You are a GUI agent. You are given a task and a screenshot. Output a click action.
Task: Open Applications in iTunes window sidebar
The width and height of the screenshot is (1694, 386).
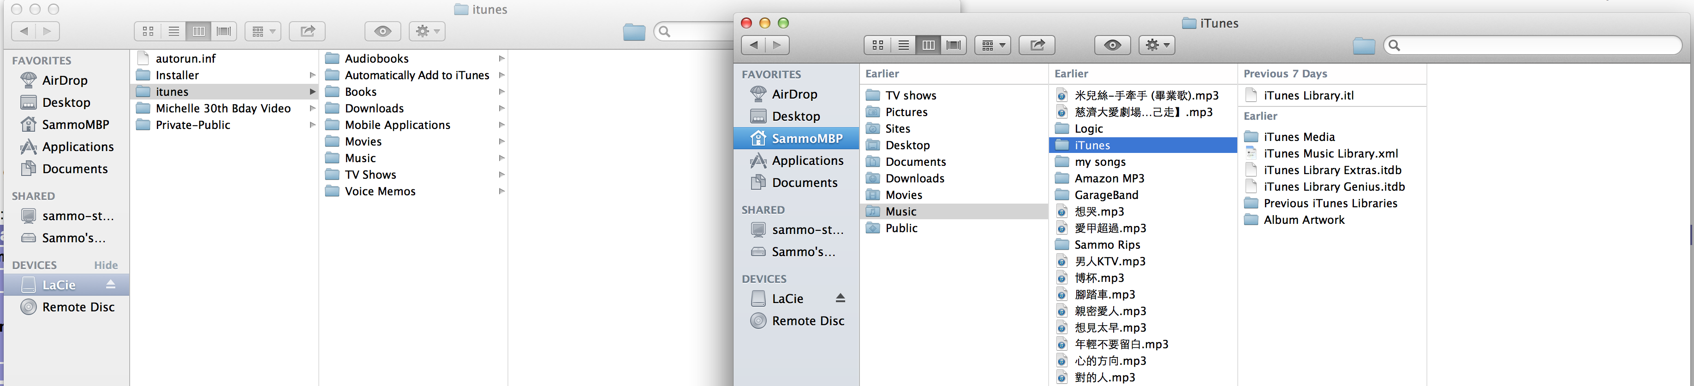(796, 161)
